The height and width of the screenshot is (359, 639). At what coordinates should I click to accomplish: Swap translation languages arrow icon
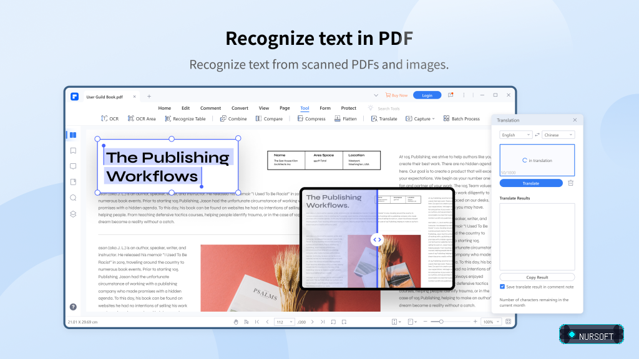(537, 135)
